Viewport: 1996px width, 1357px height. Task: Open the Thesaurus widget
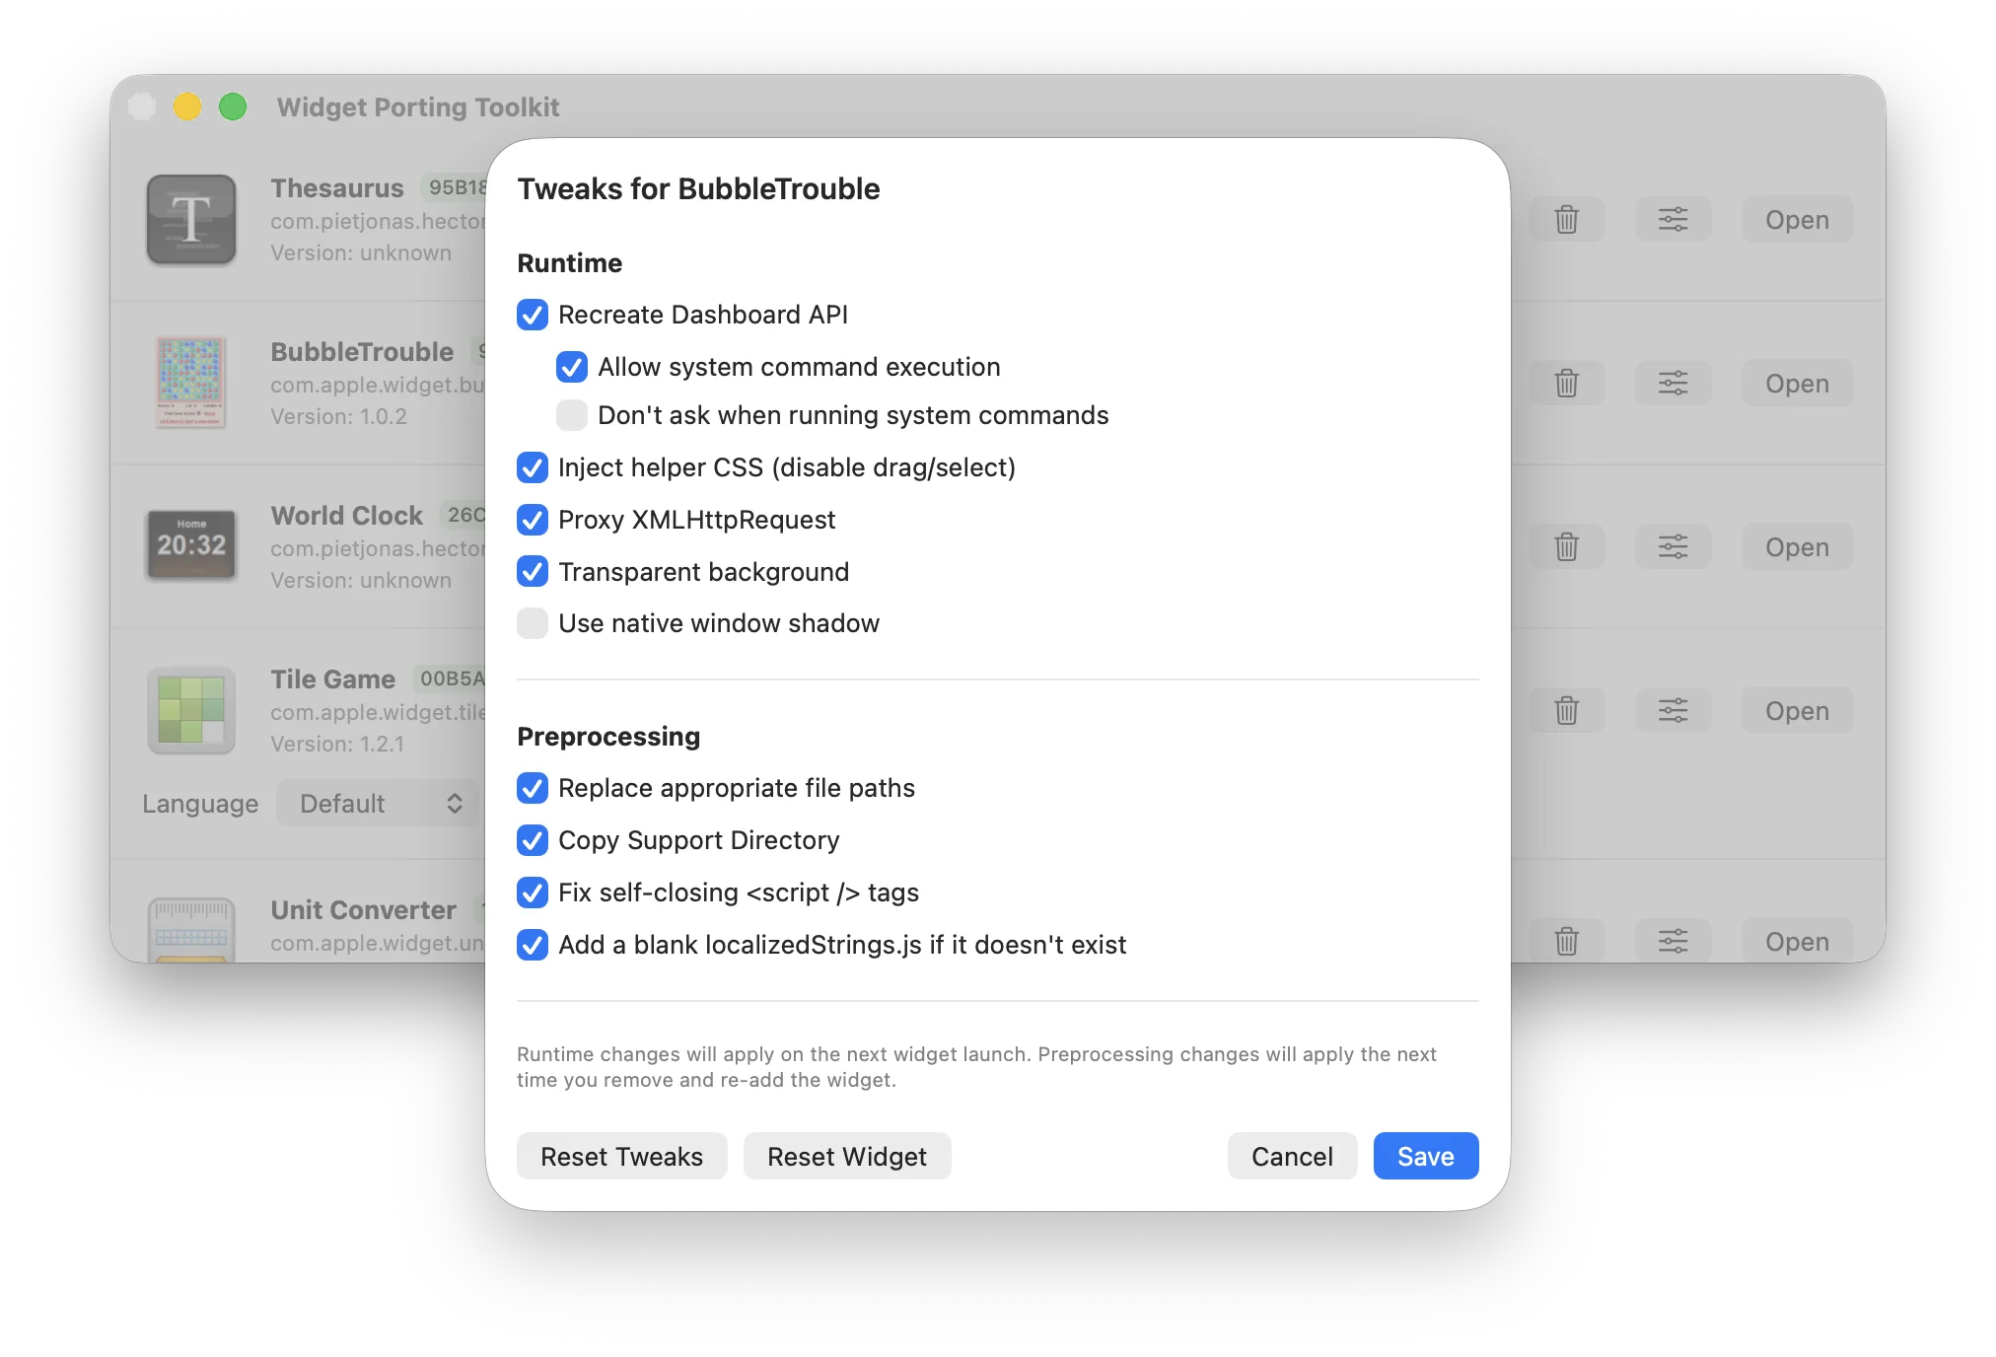click(x=1797, y=219)
